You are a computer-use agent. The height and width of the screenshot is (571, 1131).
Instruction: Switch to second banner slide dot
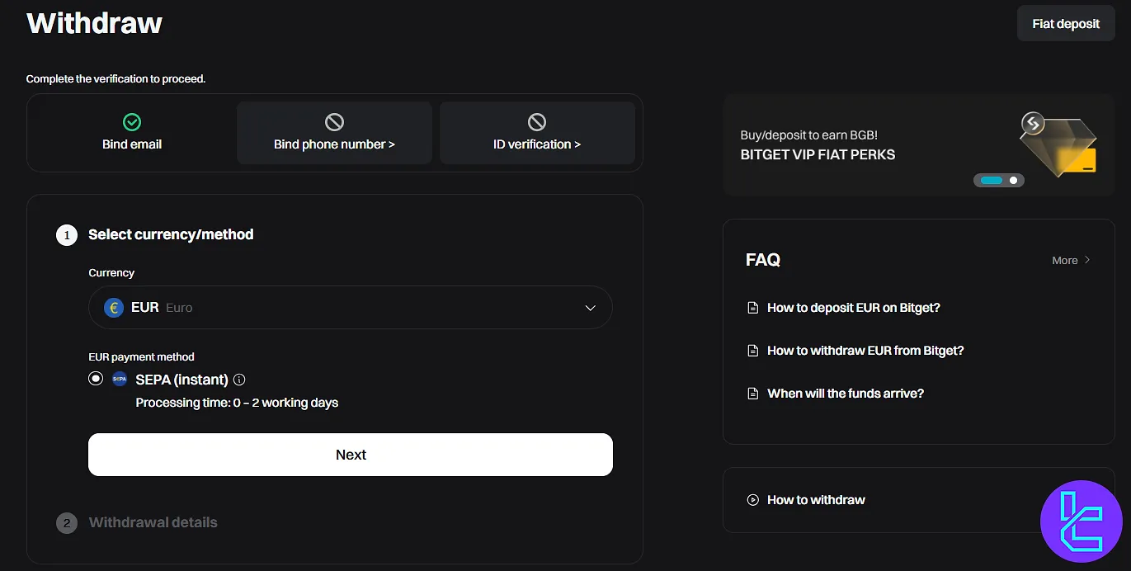[1014, 180]
